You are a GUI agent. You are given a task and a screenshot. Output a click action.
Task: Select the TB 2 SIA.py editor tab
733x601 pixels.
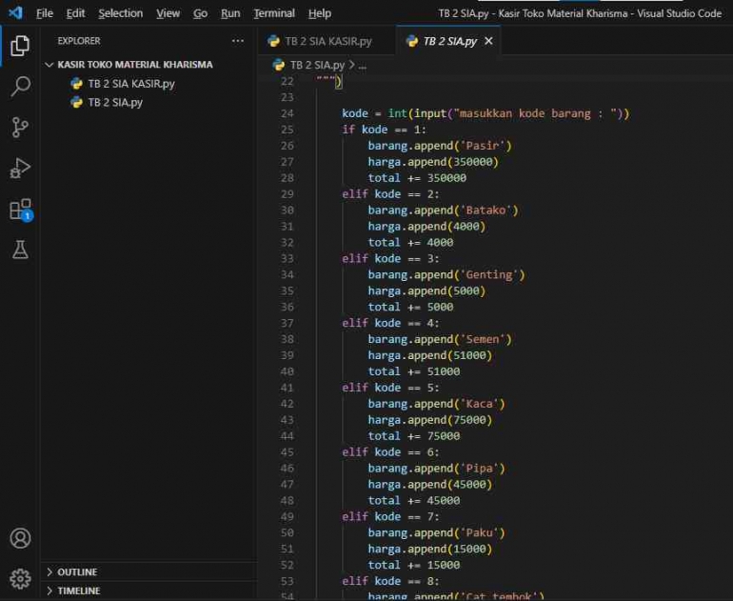coord(449,41)
